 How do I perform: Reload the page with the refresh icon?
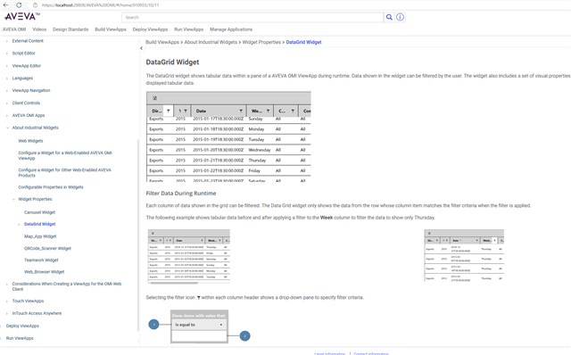point(19,5)
